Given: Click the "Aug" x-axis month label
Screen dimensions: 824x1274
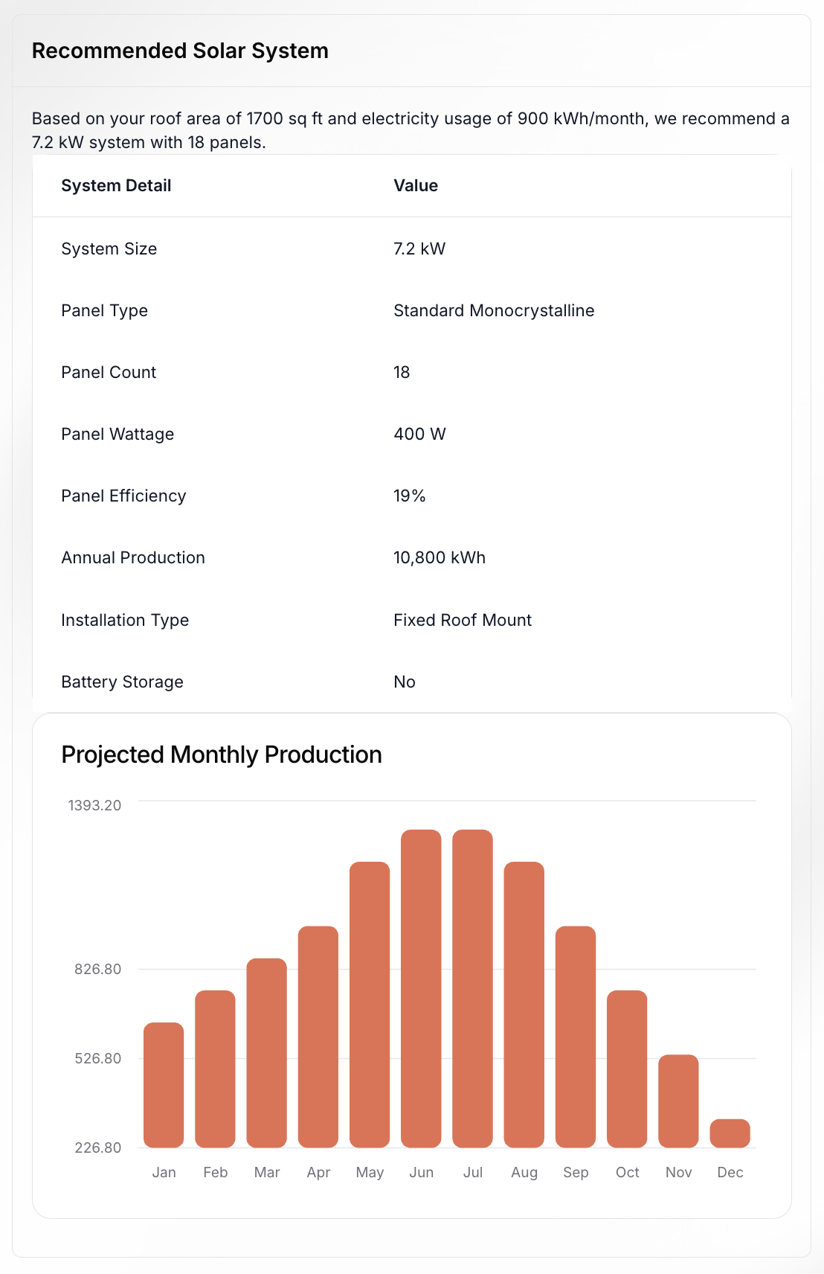Looking at the screenshot, I should point(524,1172).
